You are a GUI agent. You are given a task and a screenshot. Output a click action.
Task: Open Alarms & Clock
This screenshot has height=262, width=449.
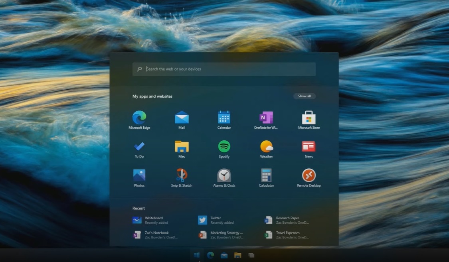[224, 178]
